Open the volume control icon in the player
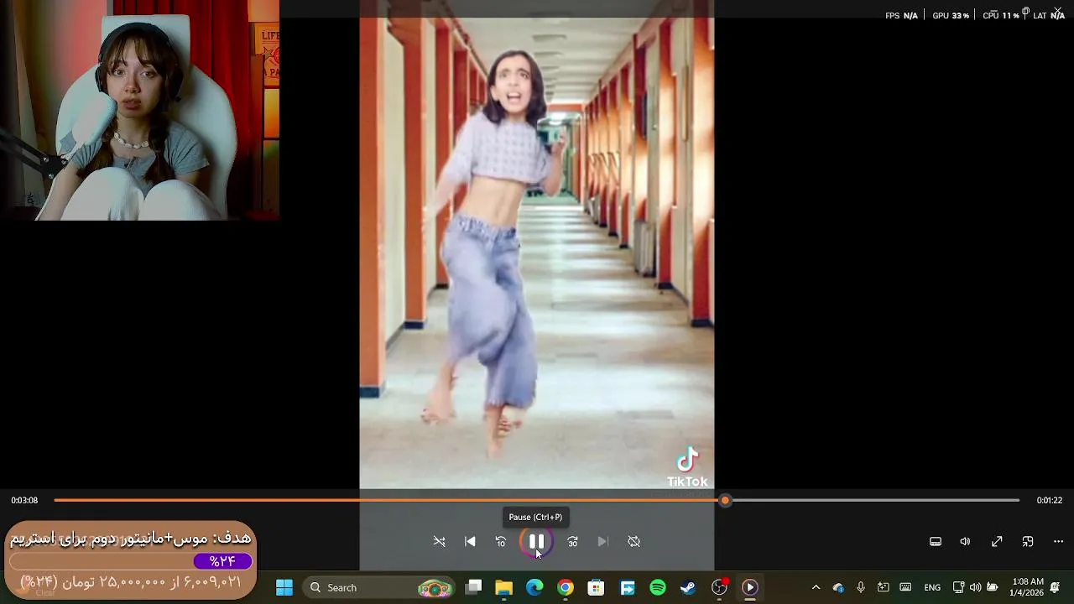 coord(965,542)
